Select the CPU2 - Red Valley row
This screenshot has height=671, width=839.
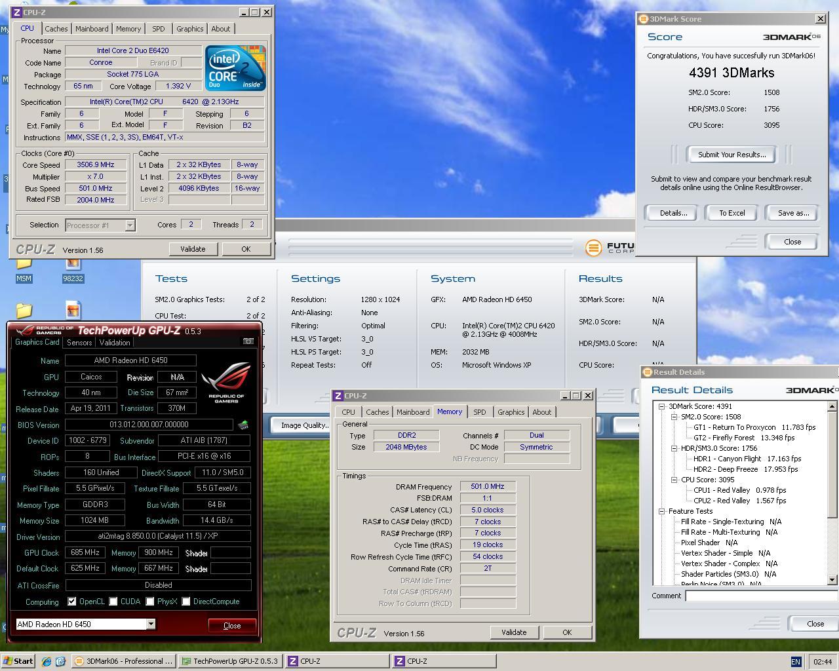point(739,501)
